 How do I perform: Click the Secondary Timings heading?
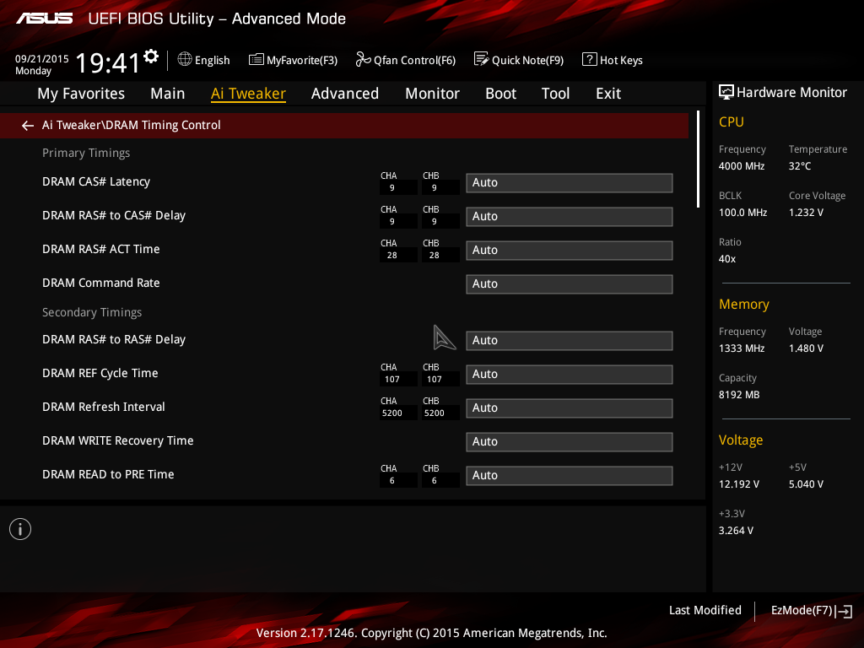click(x=92, y=312)
